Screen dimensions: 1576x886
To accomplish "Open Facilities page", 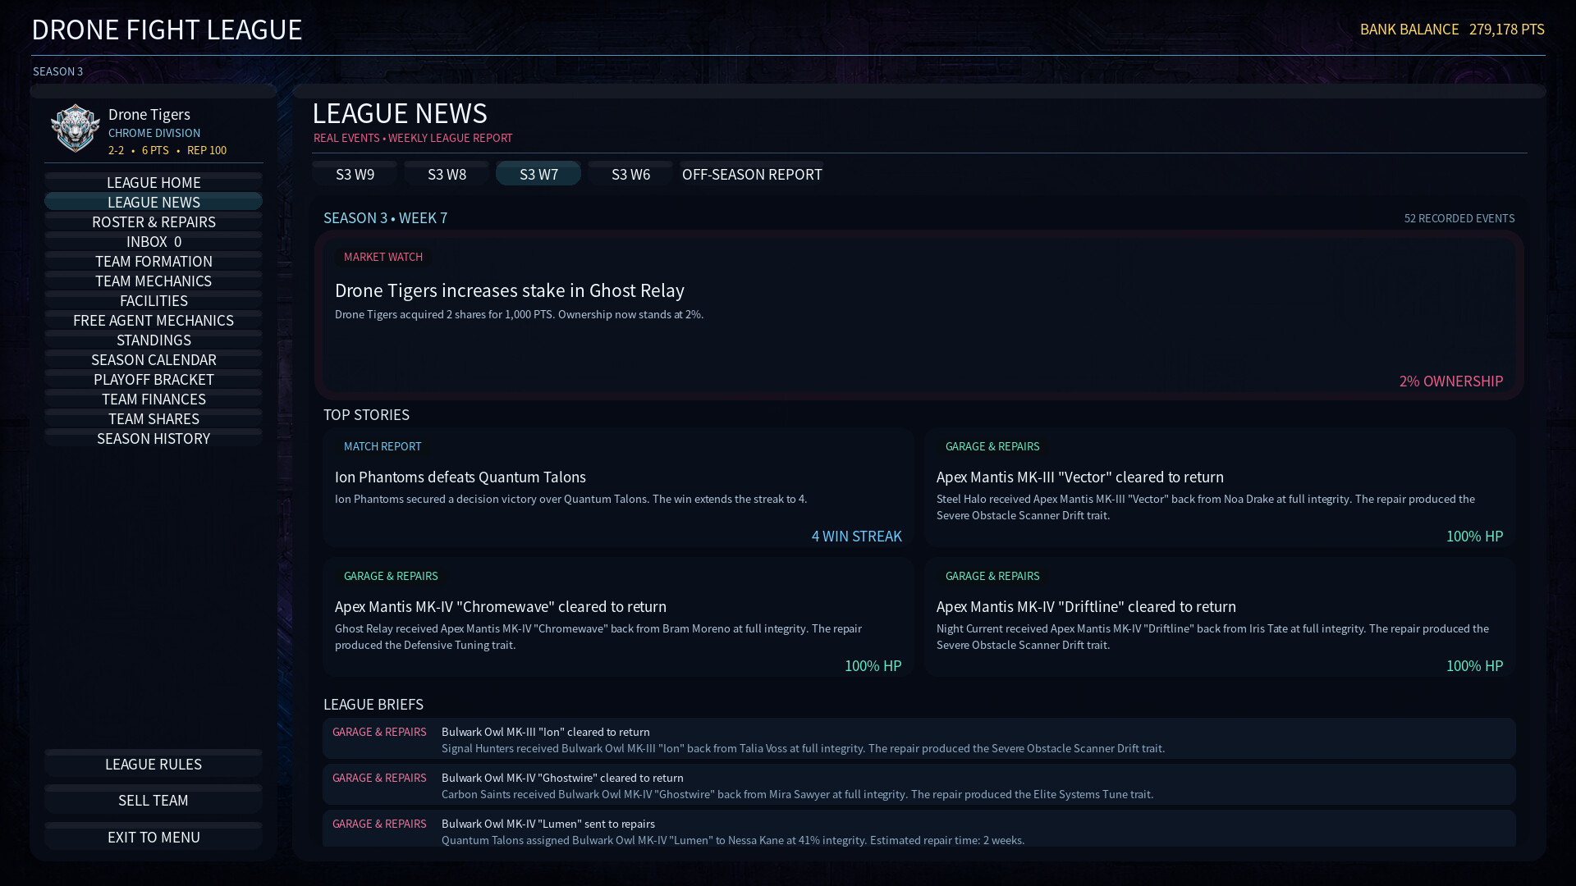I will [x=153, y=300].
